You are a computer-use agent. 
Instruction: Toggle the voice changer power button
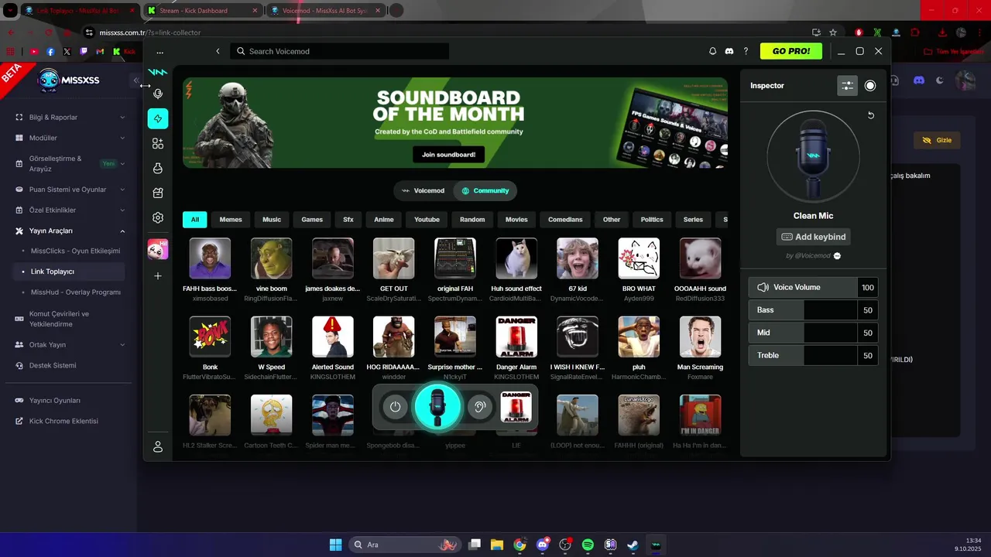(x=396, y=407)
